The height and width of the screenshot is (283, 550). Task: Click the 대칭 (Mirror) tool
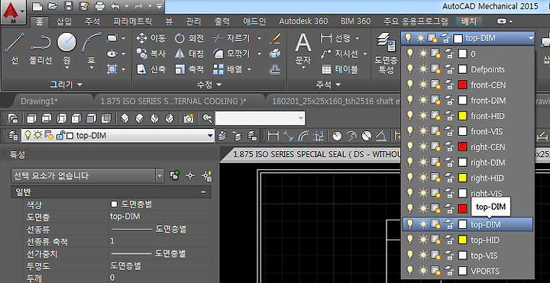click(x=189, y=53)
